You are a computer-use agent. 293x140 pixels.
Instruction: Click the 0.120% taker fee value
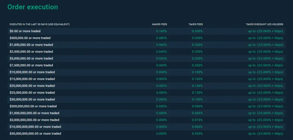click(x=197, y=92)
